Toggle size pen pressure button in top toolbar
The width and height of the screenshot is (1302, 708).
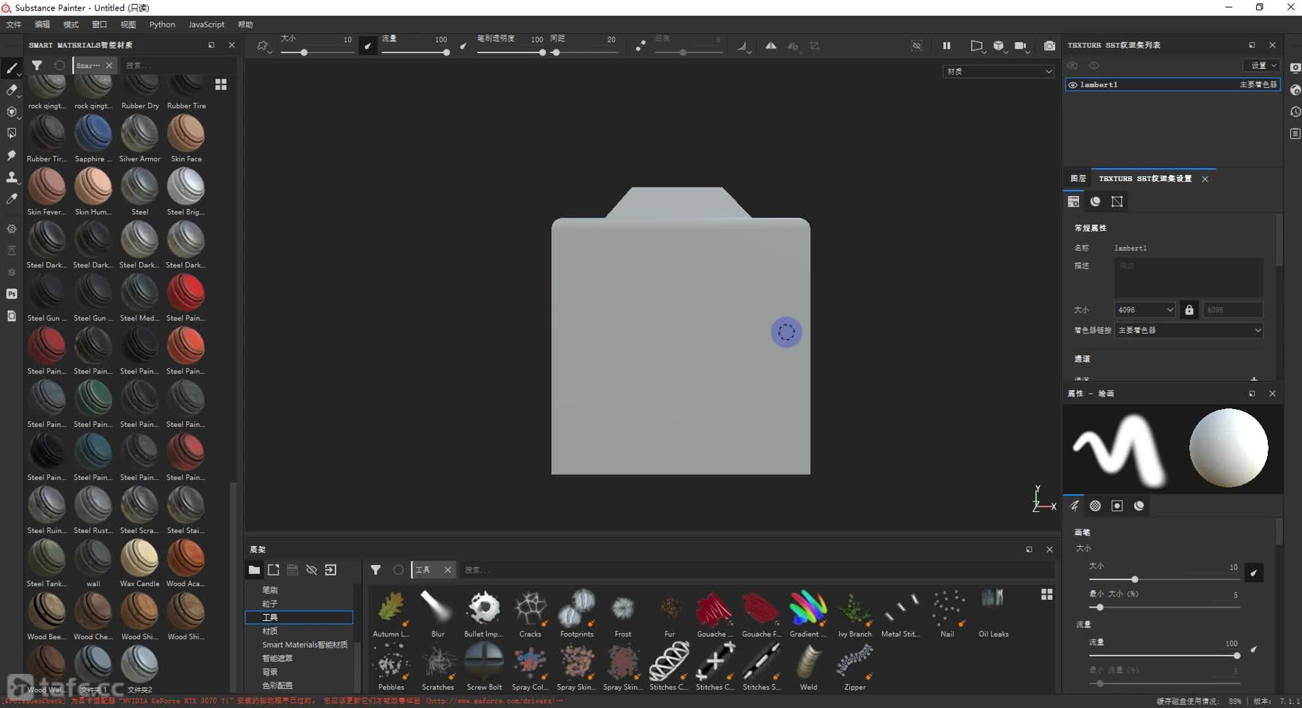[x=368, y=46]
